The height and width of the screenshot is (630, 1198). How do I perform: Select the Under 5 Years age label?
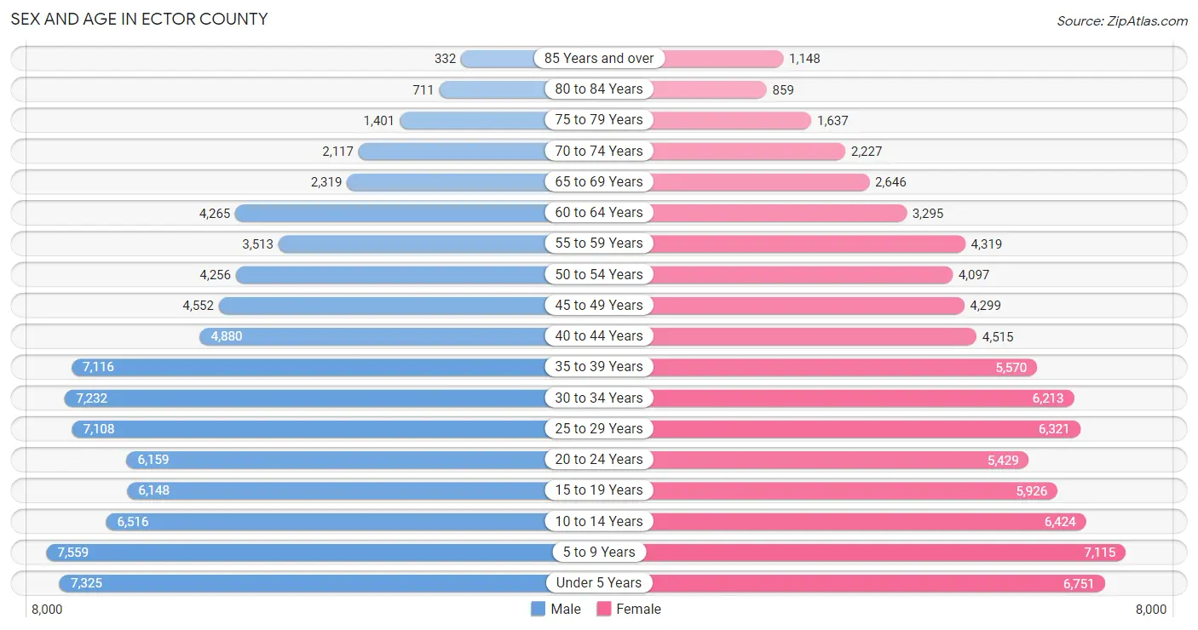click(599, 582)
